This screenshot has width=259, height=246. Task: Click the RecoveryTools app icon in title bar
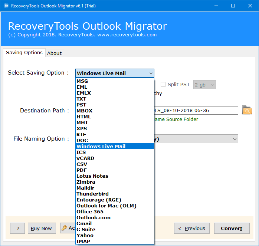click(5, 6)
